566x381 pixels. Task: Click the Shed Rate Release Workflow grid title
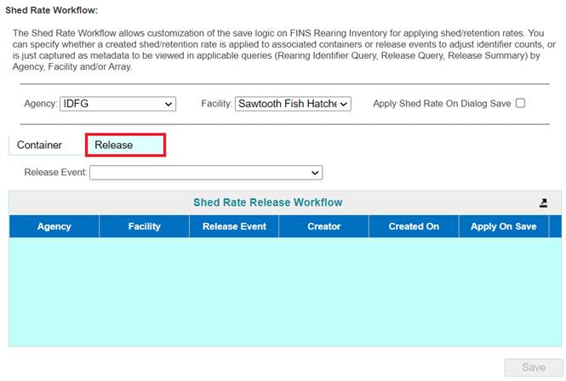(267, 202)
